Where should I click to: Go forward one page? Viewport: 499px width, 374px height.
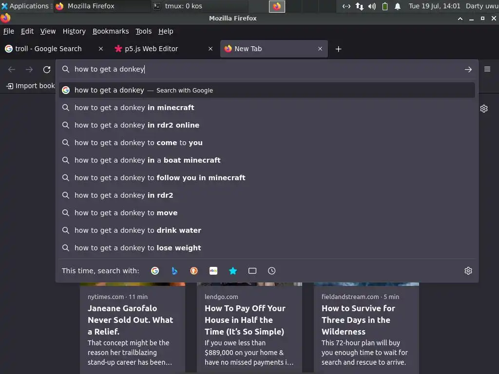(x=29, y=69)
